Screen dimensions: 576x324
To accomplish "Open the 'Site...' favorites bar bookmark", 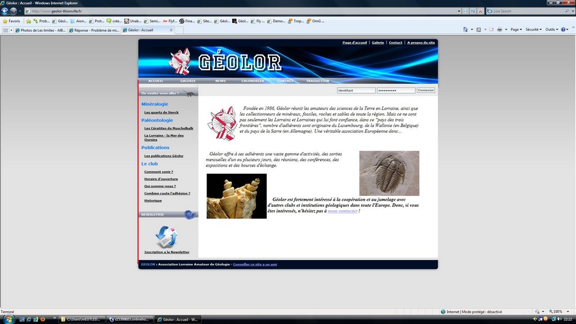I will [x=205, y=21].
